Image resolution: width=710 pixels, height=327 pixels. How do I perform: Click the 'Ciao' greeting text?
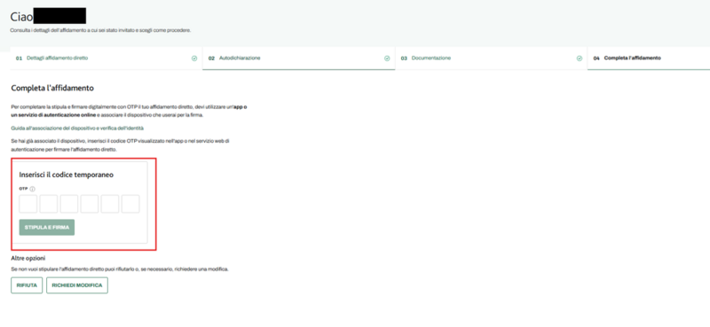tap(21, 17)
